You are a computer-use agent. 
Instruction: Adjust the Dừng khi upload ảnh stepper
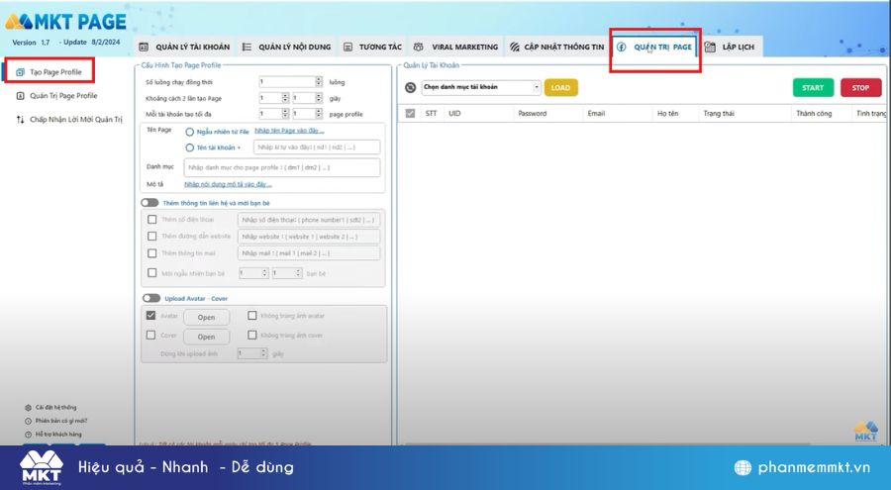[263, 353]
